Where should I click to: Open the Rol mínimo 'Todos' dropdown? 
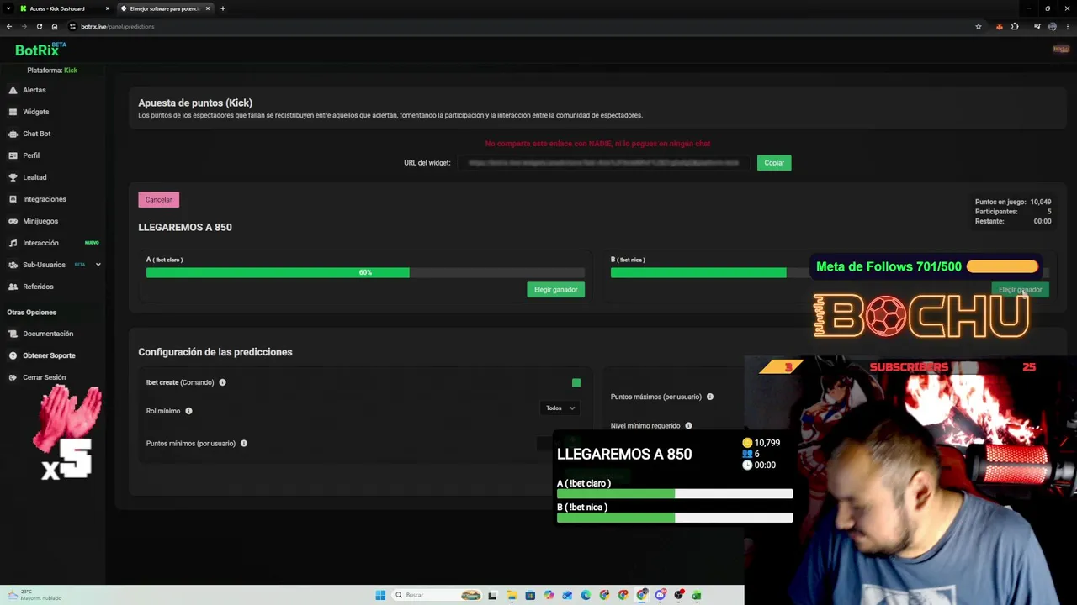[560, 408]
